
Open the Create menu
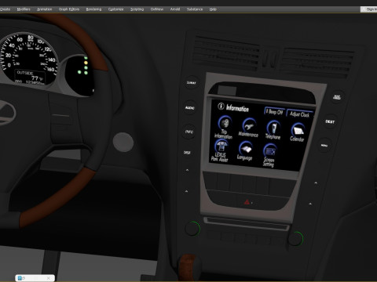coord(5,9)
